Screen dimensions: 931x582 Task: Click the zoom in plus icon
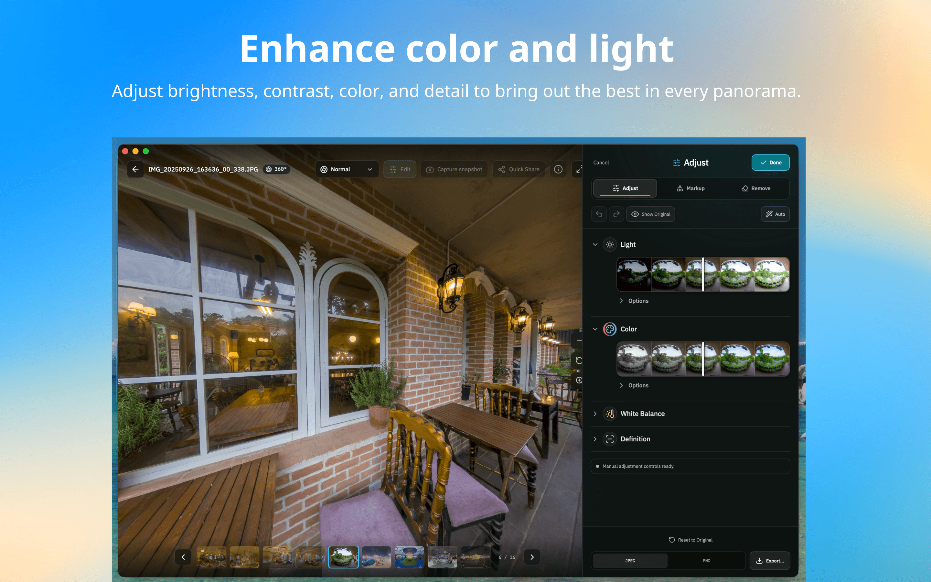click(578, 380)
